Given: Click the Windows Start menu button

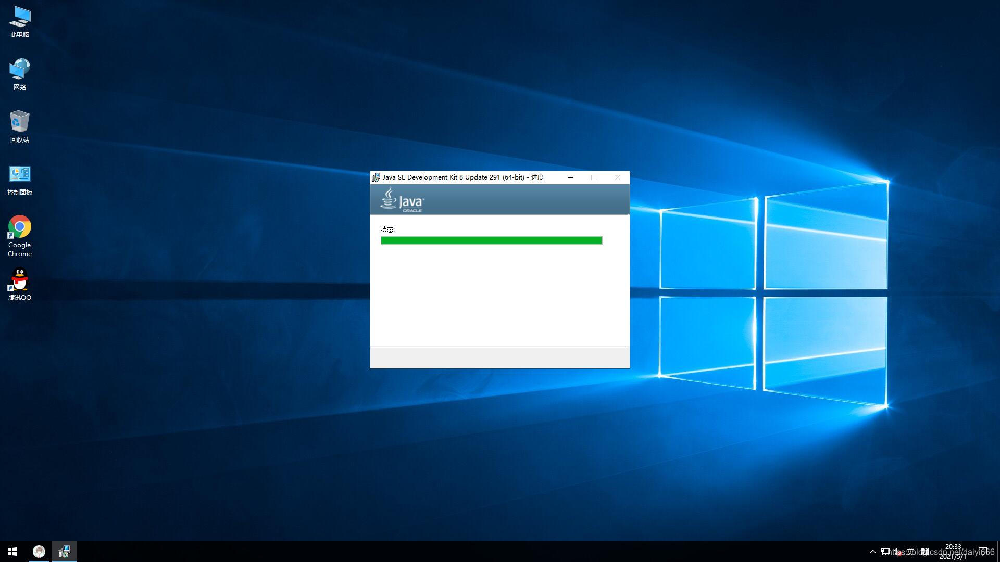Looking at the screenshot, I should [x=12, y=551].
